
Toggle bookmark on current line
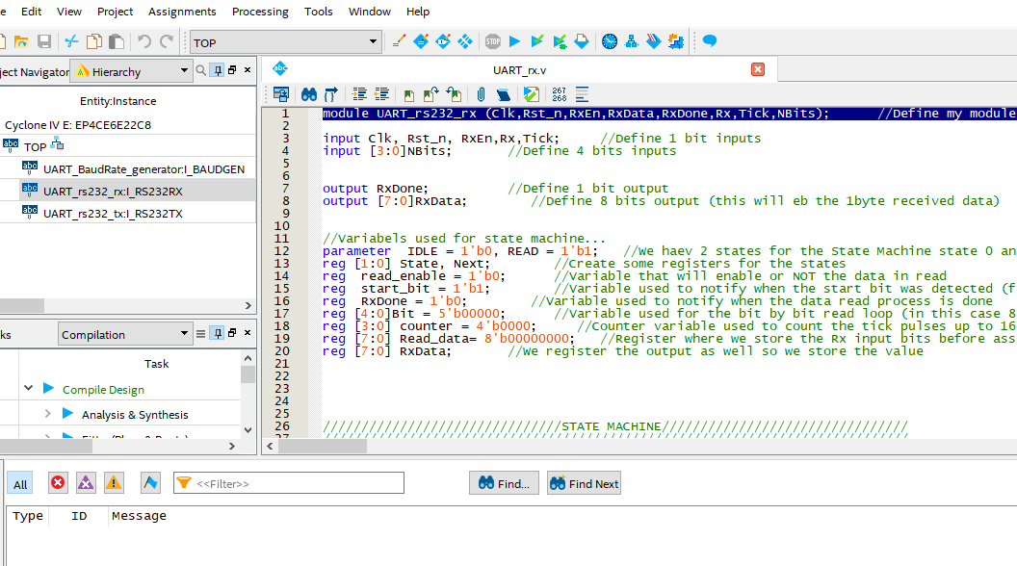click(408, 94)
